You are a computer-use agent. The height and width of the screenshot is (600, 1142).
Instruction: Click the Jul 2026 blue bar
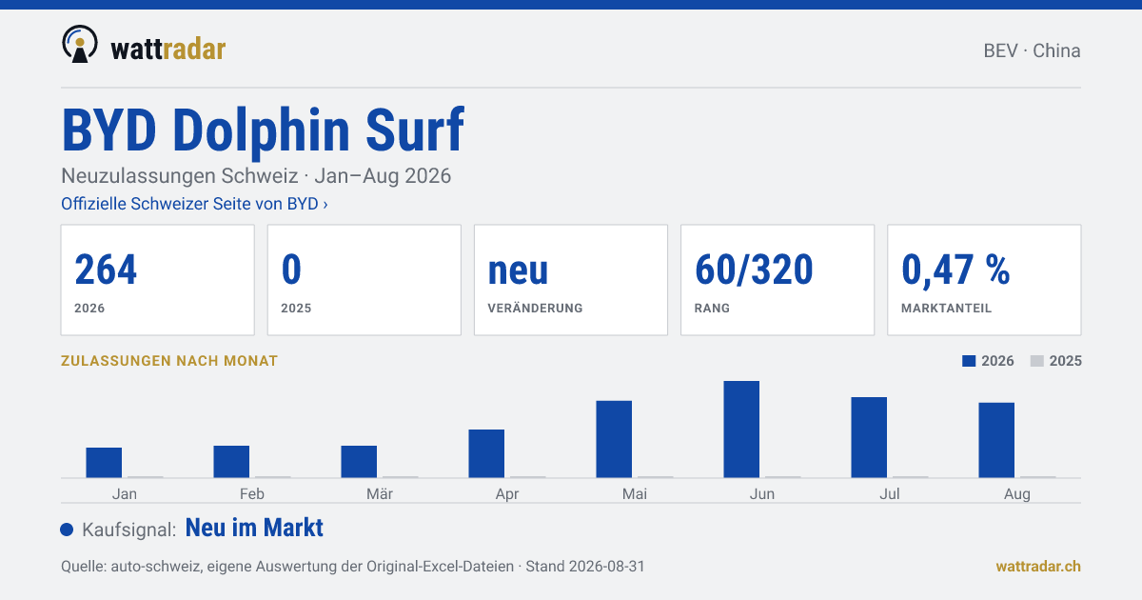(x=869, y=437)
